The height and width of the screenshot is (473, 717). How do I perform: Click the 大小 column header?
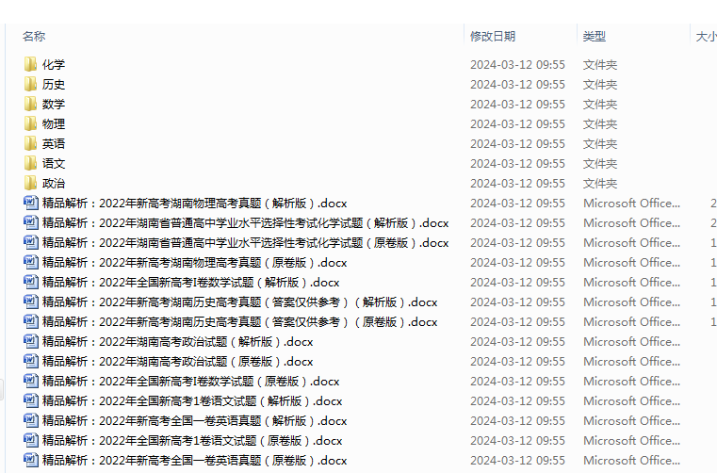coord(705,36)
